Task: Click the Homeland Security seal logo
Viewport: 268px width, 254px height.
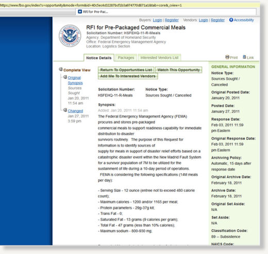Action: tap(70, 36)
